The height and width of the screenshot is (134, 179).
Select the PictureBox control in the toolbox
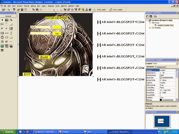[x=7, y=20]
